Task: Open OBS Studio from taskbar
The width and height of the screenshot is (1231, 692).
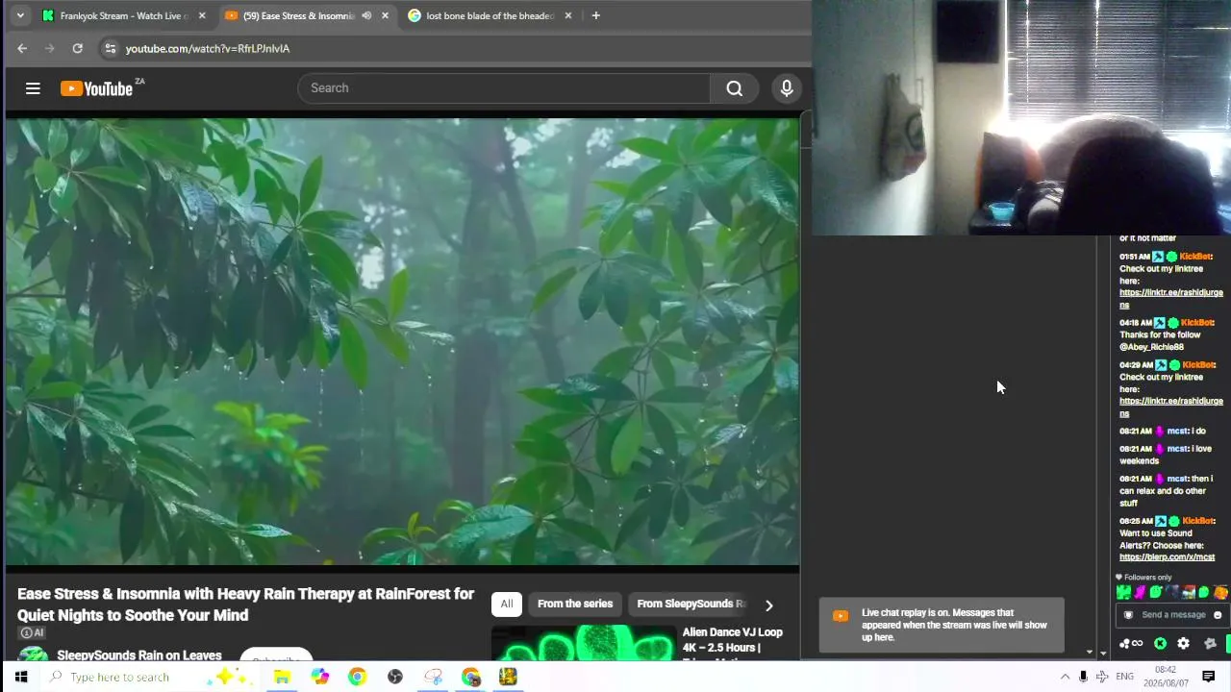Action: pyautogui.click(x=395, y=677)
